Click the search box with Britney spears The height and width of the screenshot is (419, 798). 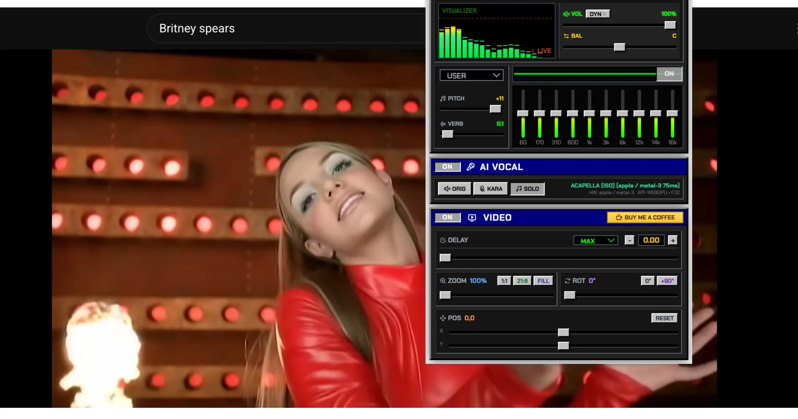287,28
